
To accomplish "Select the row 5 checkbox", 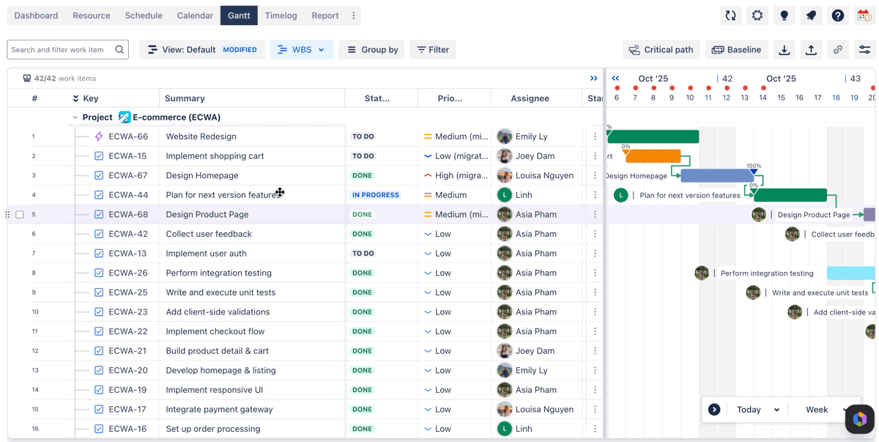I will pyautogui.click(x=20, y=215).
